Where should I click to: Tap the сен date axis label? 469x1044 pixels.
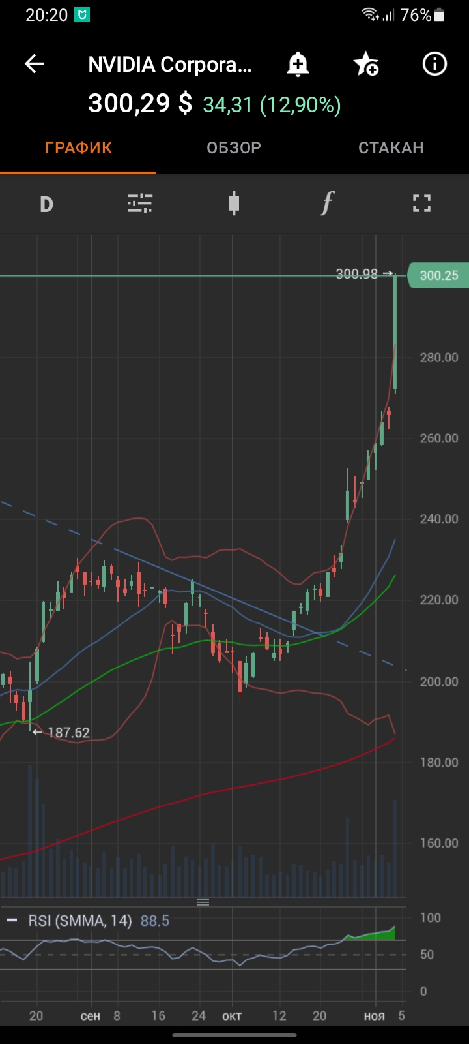(x=91, y=1016)
